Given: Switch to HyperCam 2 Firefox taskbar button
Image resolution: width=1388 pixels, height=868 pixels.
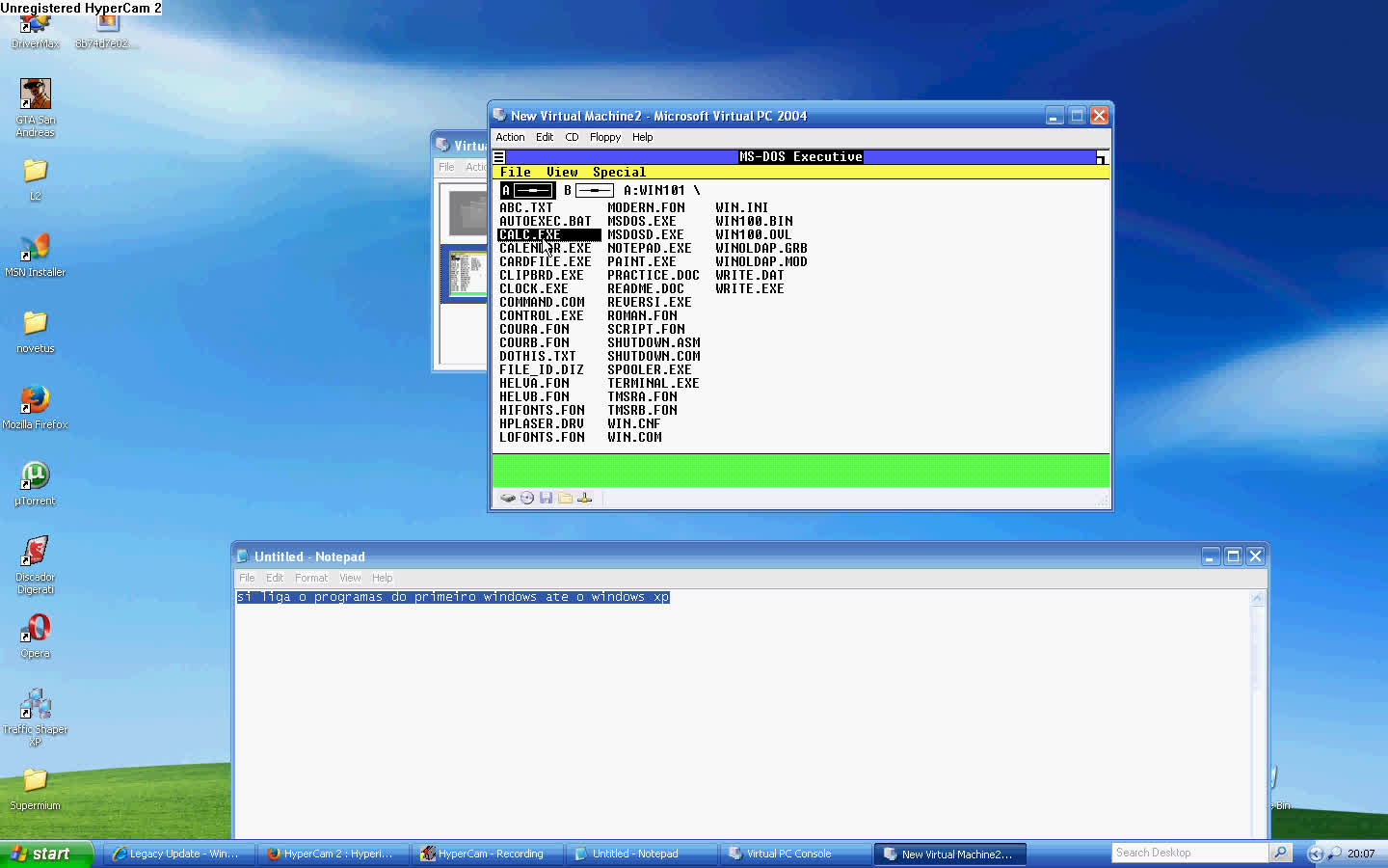Looking at the screenshot, I should click(333, 854).
